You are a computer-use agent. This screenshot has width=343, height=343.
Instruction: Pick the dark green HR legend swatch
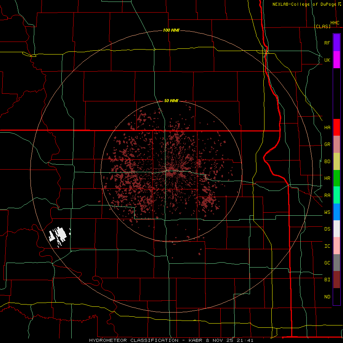tap(337, 178)
